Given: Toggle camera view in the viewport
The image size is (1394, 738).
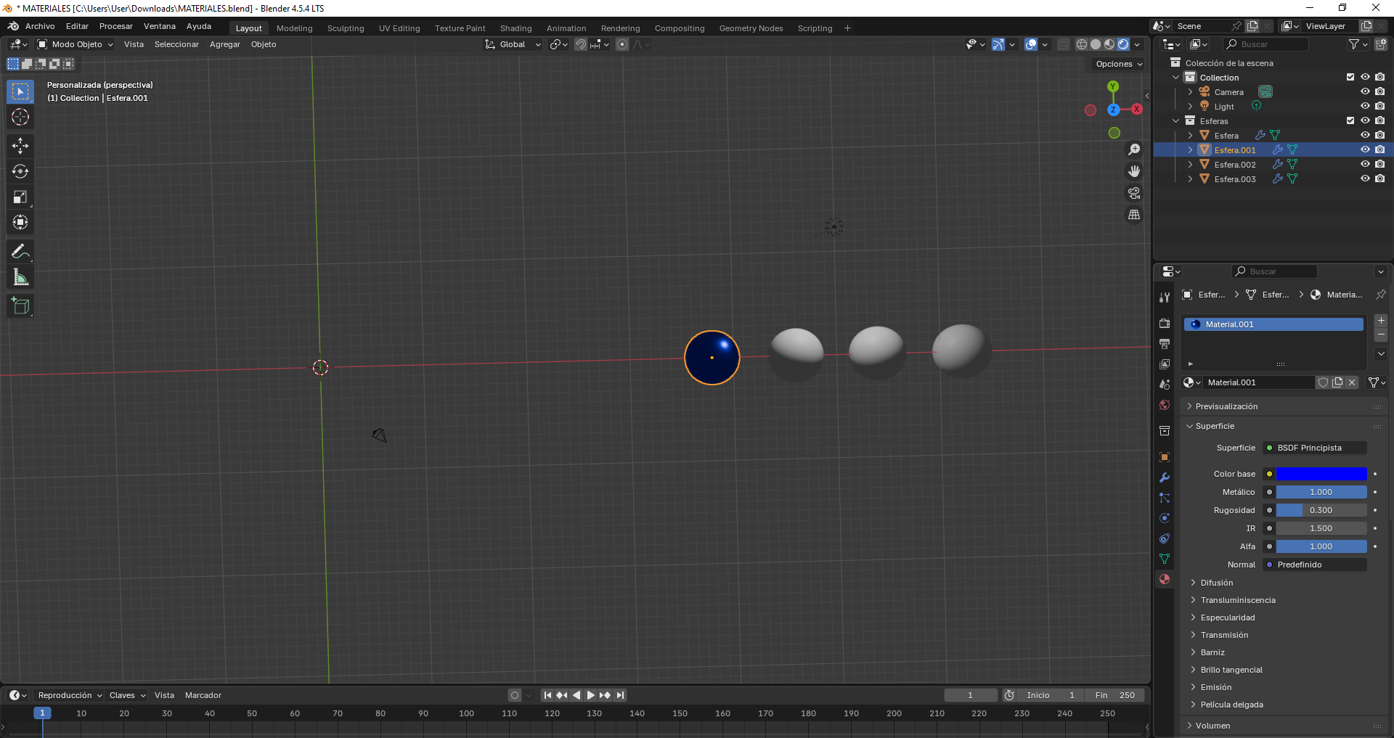Looking at the screenshot, I should click(1133, 193).
